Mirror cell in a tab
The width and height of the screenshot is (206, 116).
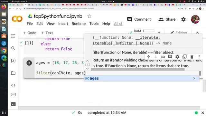tap(184, 57)
